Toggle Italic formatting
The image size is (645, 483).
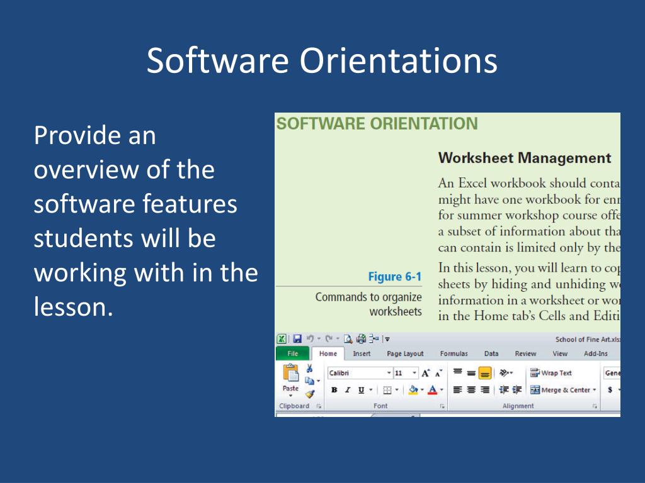348,390
